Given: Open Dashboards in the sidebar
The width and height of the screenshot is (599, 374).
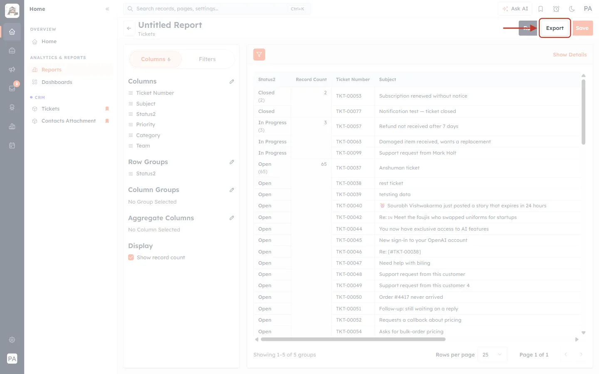Looking at the screenshot, I should (71, 82).
